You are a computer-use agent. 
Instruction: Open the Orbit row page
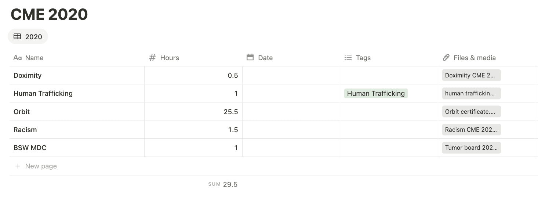[22, 112]
